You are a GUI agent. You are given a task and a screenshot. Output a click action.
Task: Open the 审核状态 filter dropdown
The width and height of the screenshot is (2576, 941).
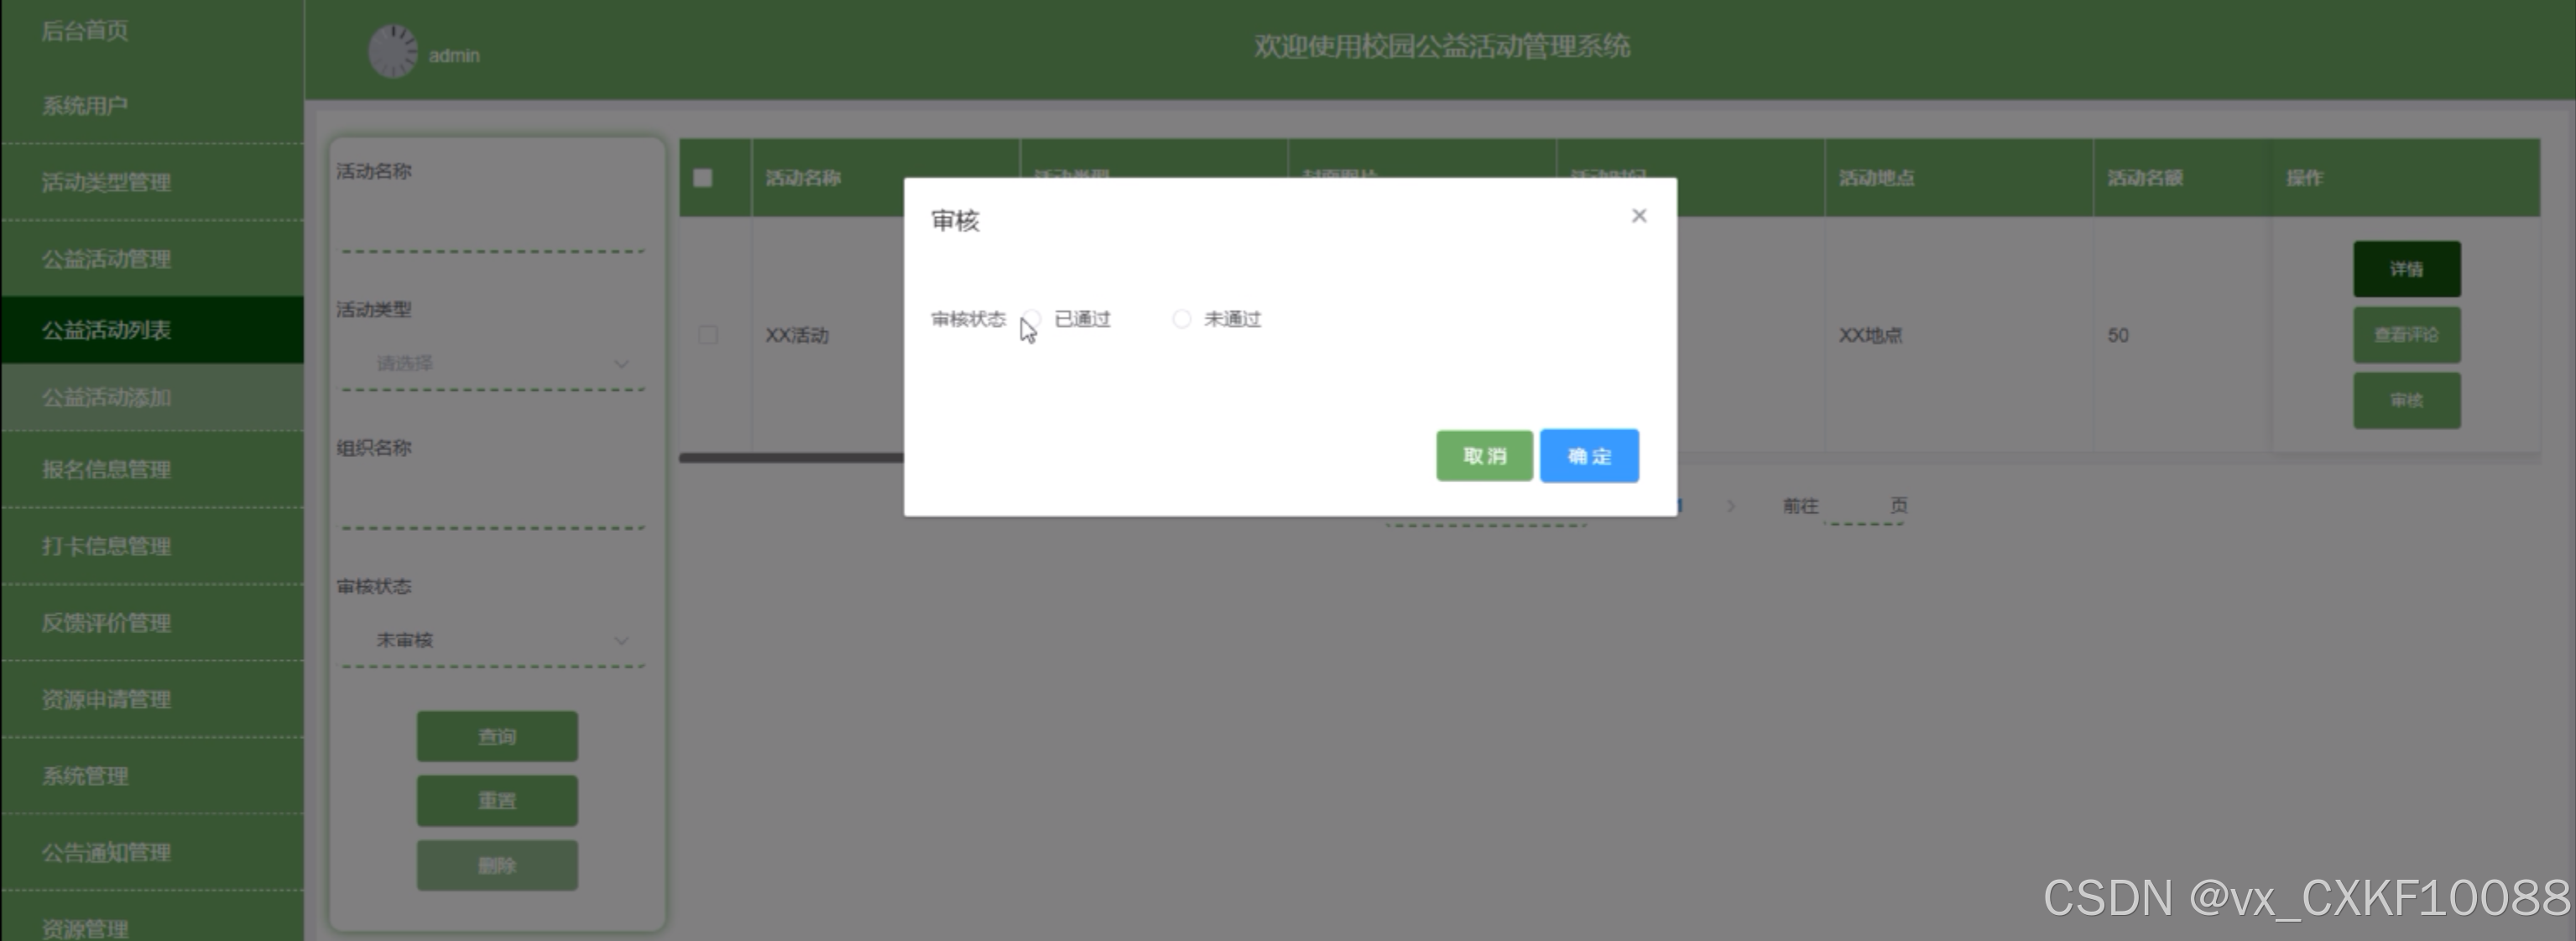(492, 640)
